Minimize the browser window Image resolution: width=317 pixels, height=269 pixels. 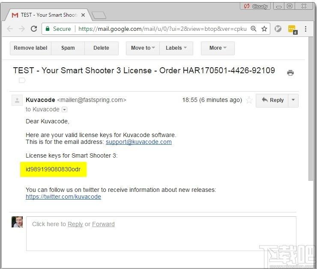pos(279,6)
